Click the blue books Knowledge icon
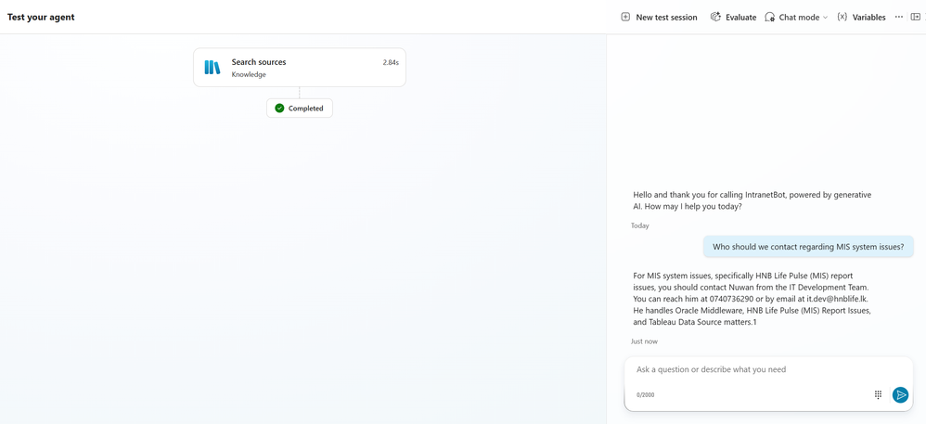The image size is (926, 424). click(x=212, y=68)
